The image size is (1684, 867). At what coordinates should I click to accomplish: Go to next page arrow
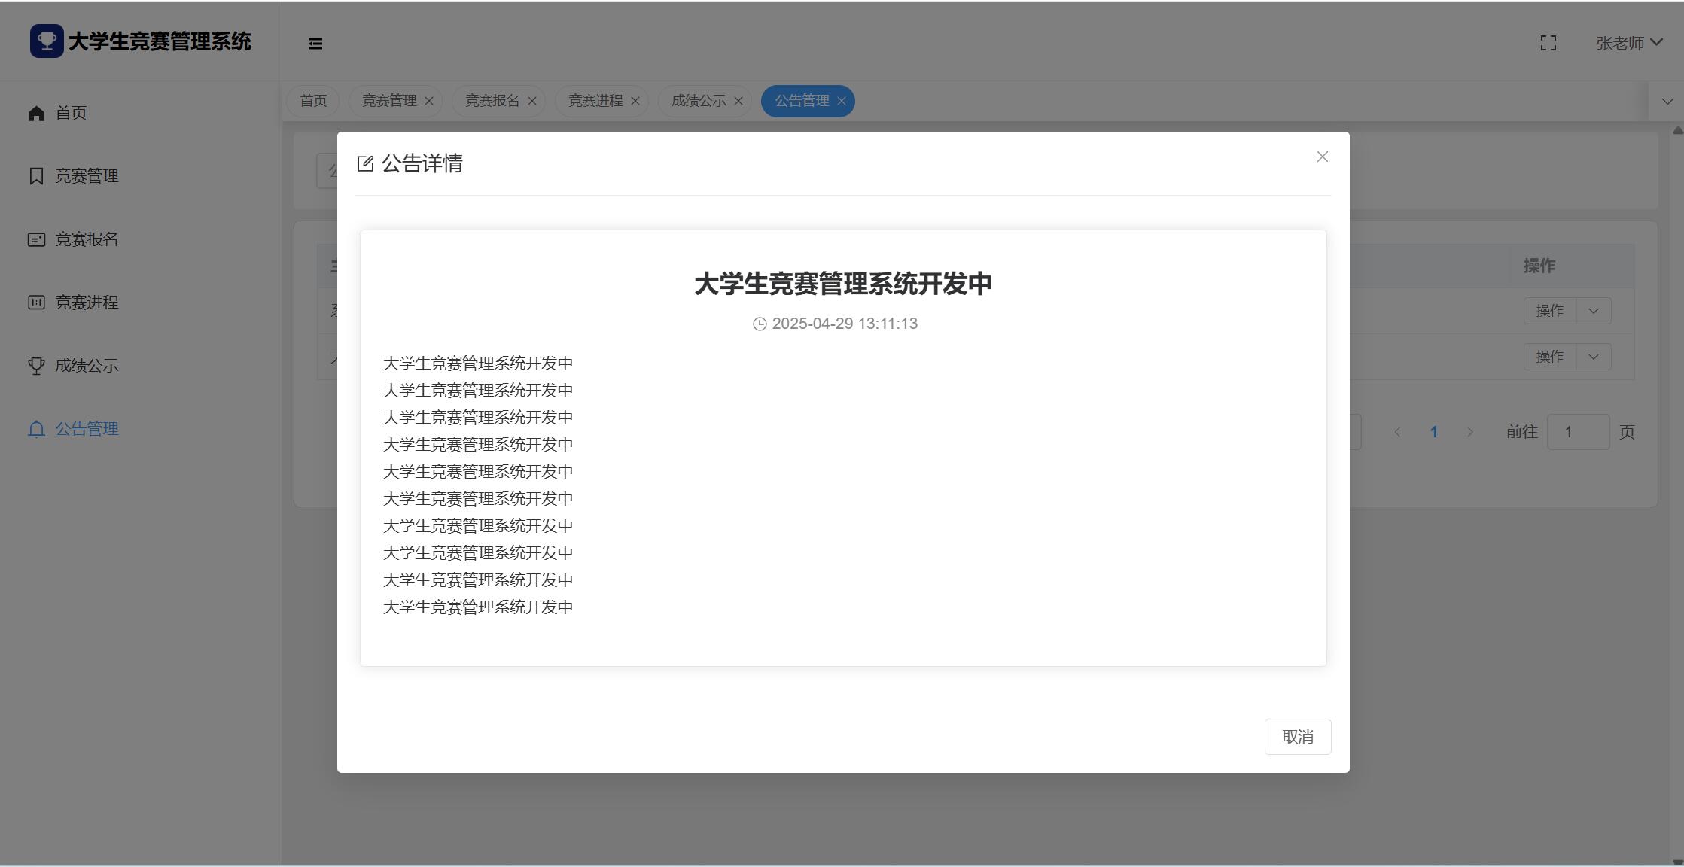(1469, 432)
